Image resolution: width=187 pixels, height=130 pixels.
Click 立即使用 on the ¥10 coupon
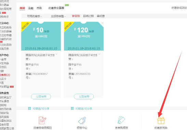[x=41, y=97]
